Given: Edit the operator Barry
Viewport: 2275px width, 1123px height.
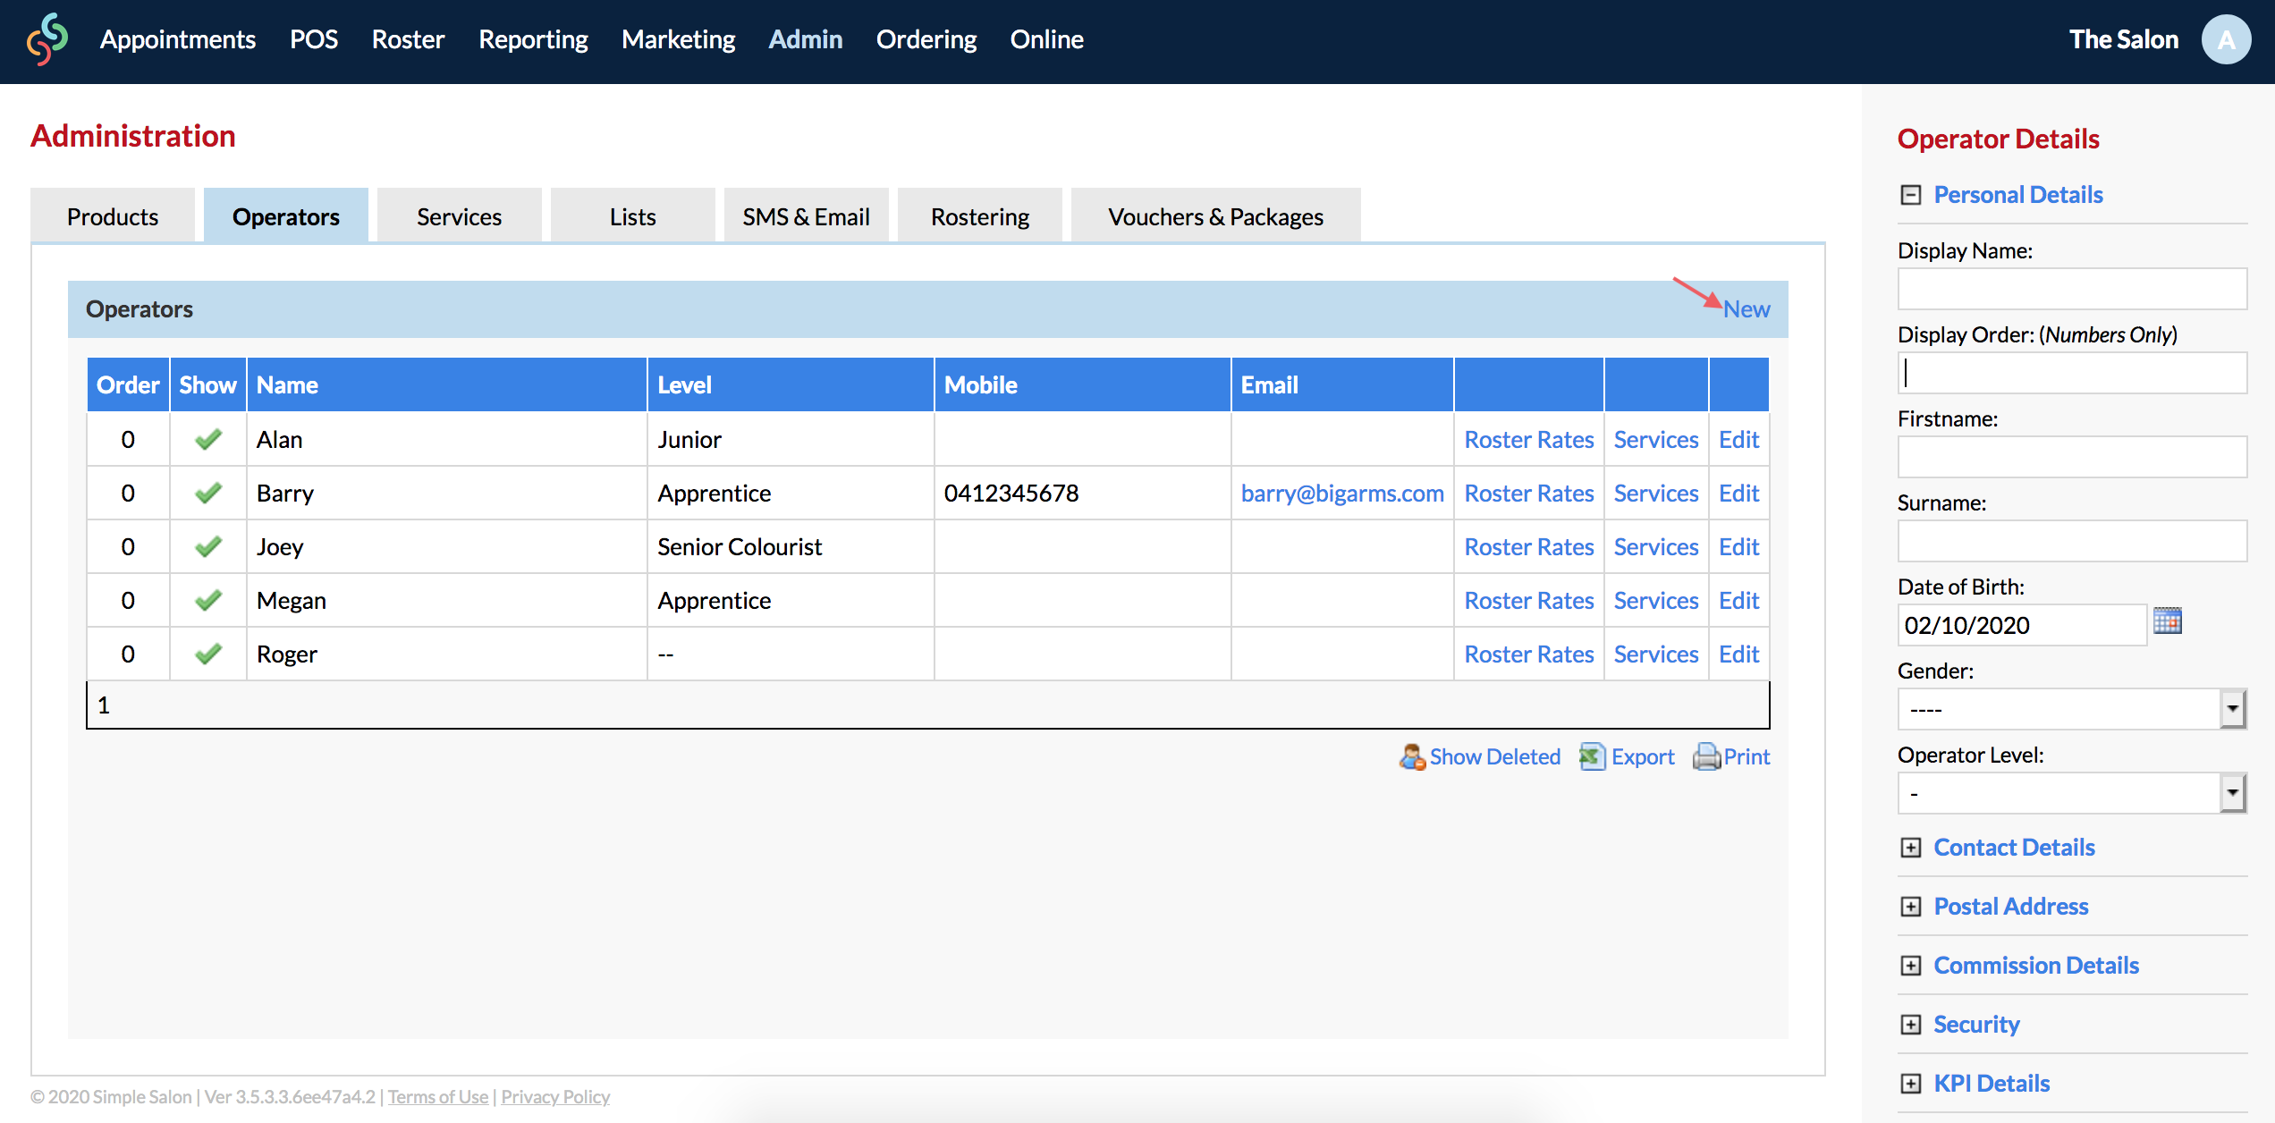Looking at the screenshot, I should pyautogui.click(x=1739, y=493).
